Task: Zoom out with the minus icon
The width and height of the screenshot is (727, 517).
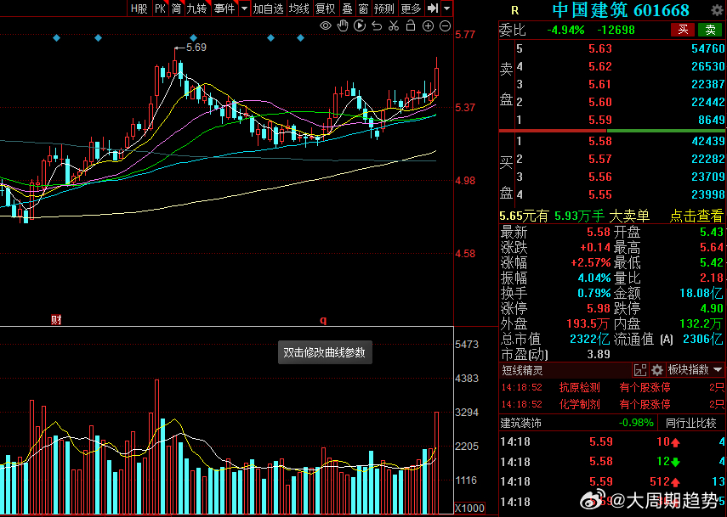Action: [446, 25]
